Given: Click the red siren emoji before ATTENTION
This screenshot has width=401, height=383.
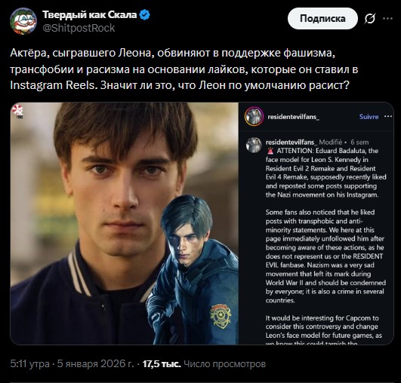Looking at the screenshot, I should (270, 151).
